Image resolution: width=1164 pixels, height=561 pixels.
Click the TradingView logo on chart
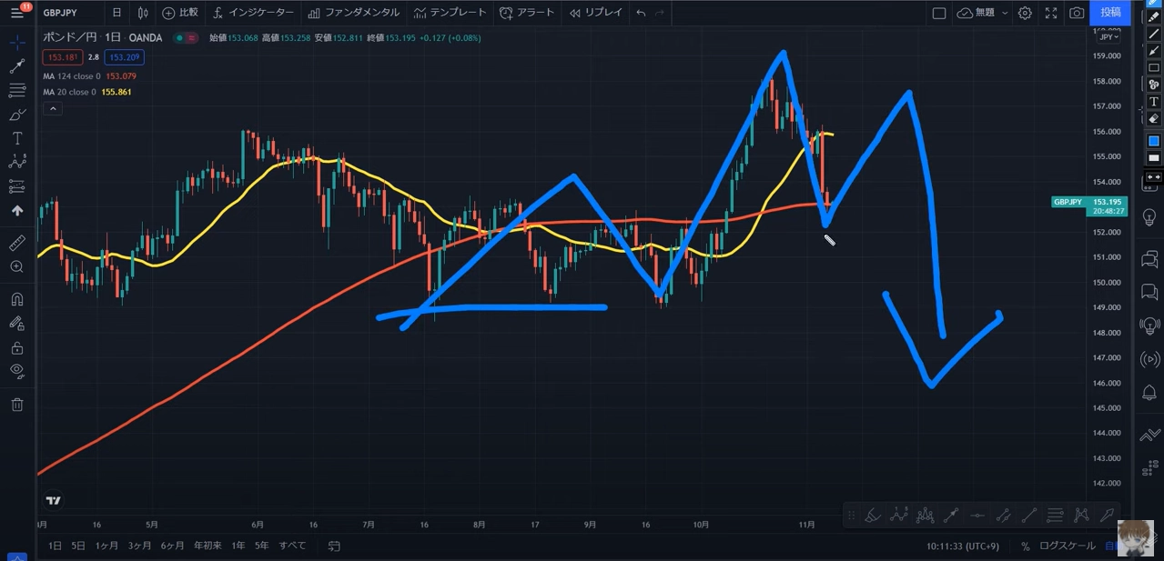54,500
